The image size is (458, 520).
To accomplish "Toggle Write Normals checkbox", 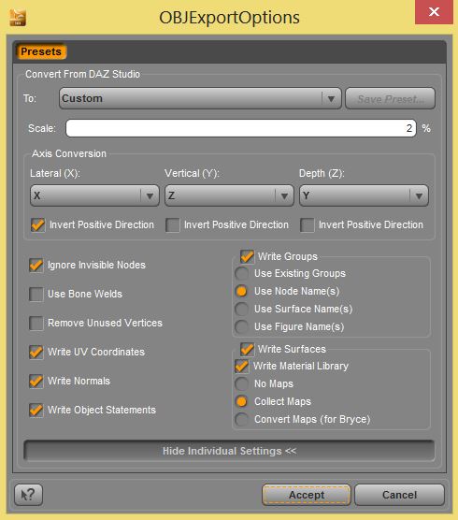I will pos(36,381).
